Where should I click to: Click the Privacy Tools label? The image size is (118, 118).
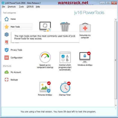16,50
